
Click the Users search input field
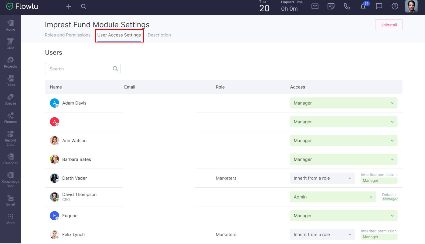80,69
